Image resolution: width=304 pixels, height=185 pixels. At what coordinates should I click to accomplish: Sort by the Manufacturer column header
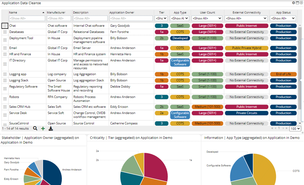coord(56,12)
